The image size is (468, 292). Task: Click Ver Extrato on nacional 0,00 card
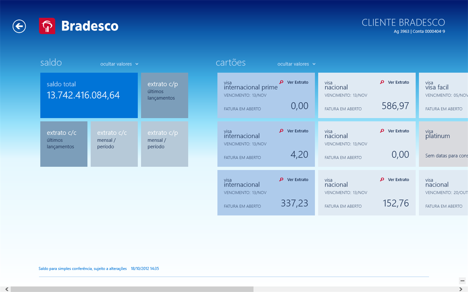398,131
